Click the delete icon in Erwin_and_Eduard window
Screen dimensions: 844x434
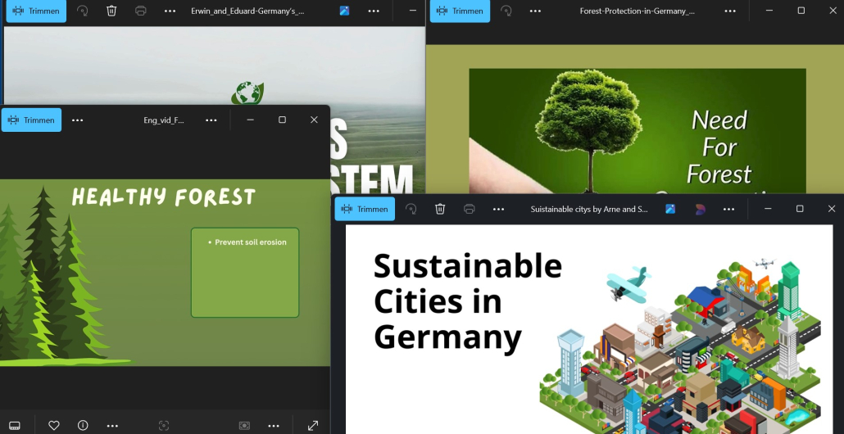tap(111, 11)
